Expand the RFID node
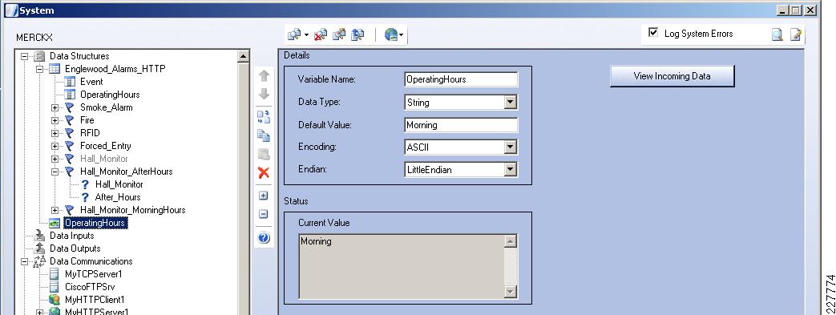 pyautogui.click(x=55, y=133)
